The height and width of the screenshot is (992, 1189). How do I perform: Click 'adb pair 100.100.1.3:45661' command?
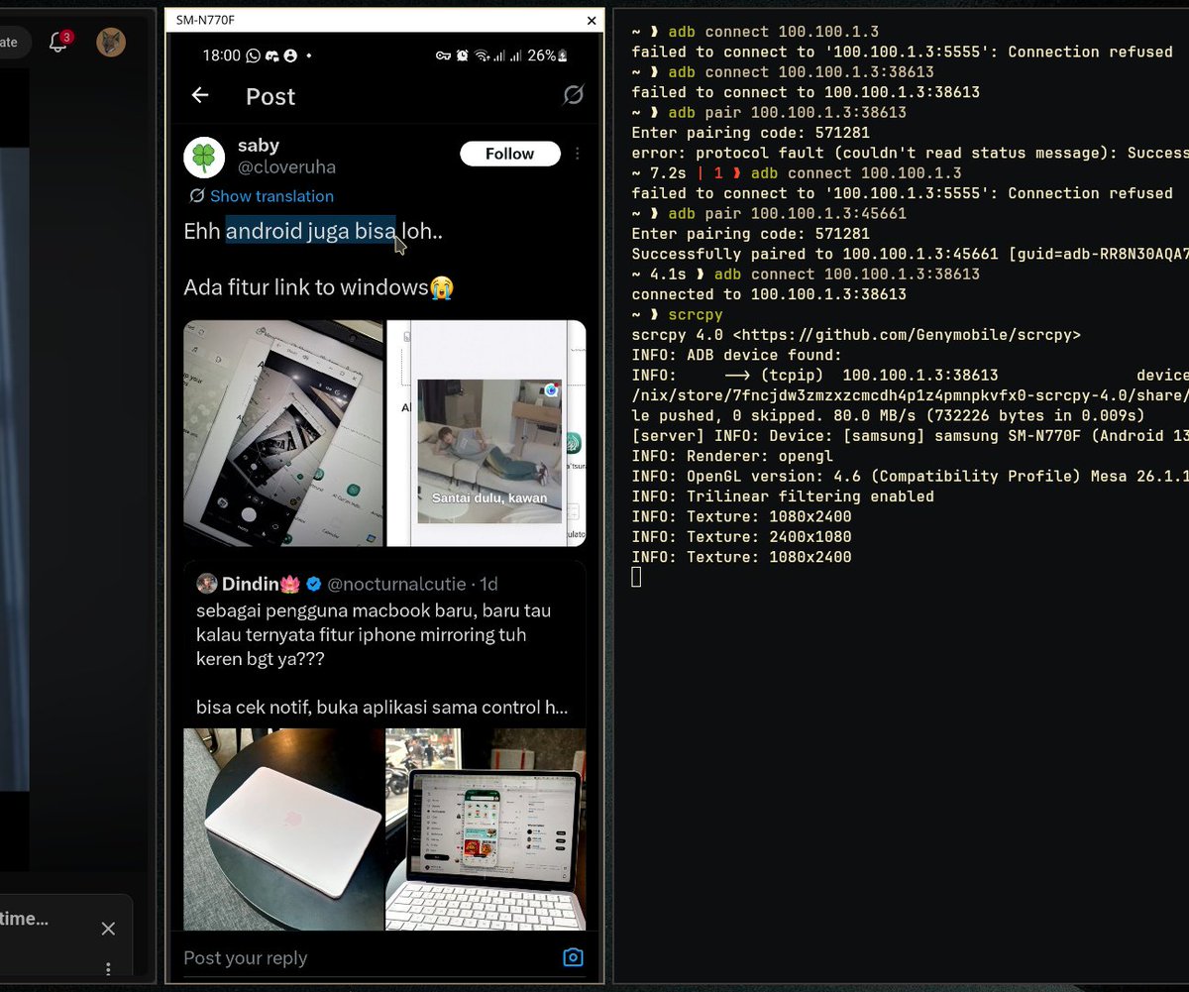(x=787, y=213)
